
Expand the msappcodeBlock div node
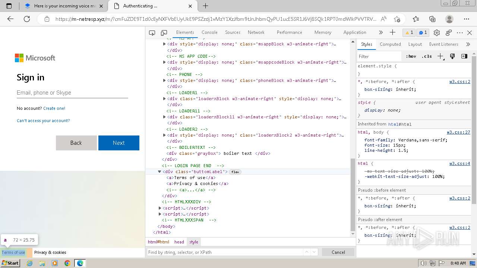click(x=164, y=62)
